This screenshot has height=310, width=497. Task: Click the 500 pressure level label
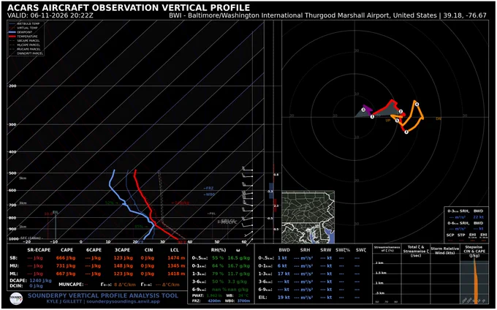coord(12,173)
